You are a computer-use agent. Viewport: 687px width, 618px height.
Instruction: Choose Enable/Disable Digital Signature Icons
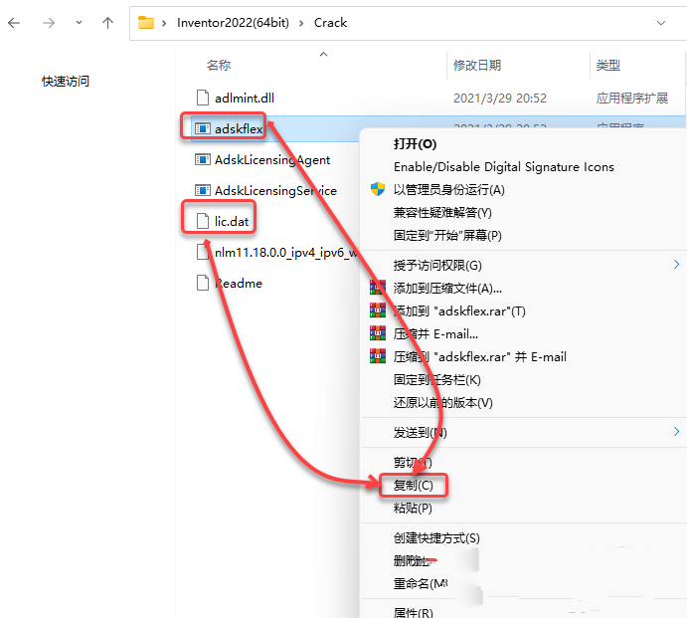[504, 166]
